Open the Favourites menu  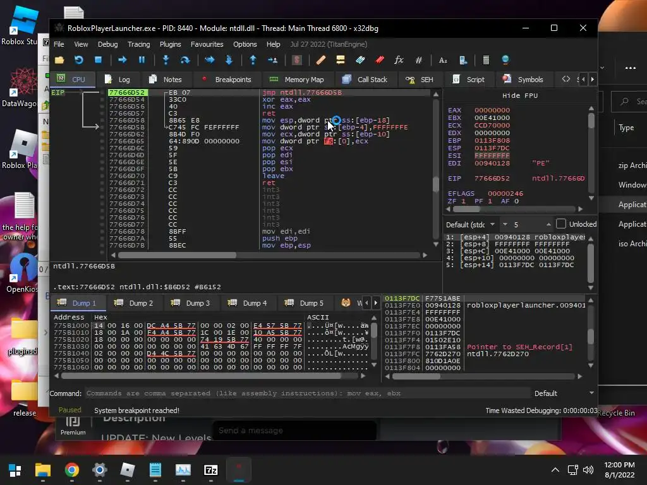207,44
